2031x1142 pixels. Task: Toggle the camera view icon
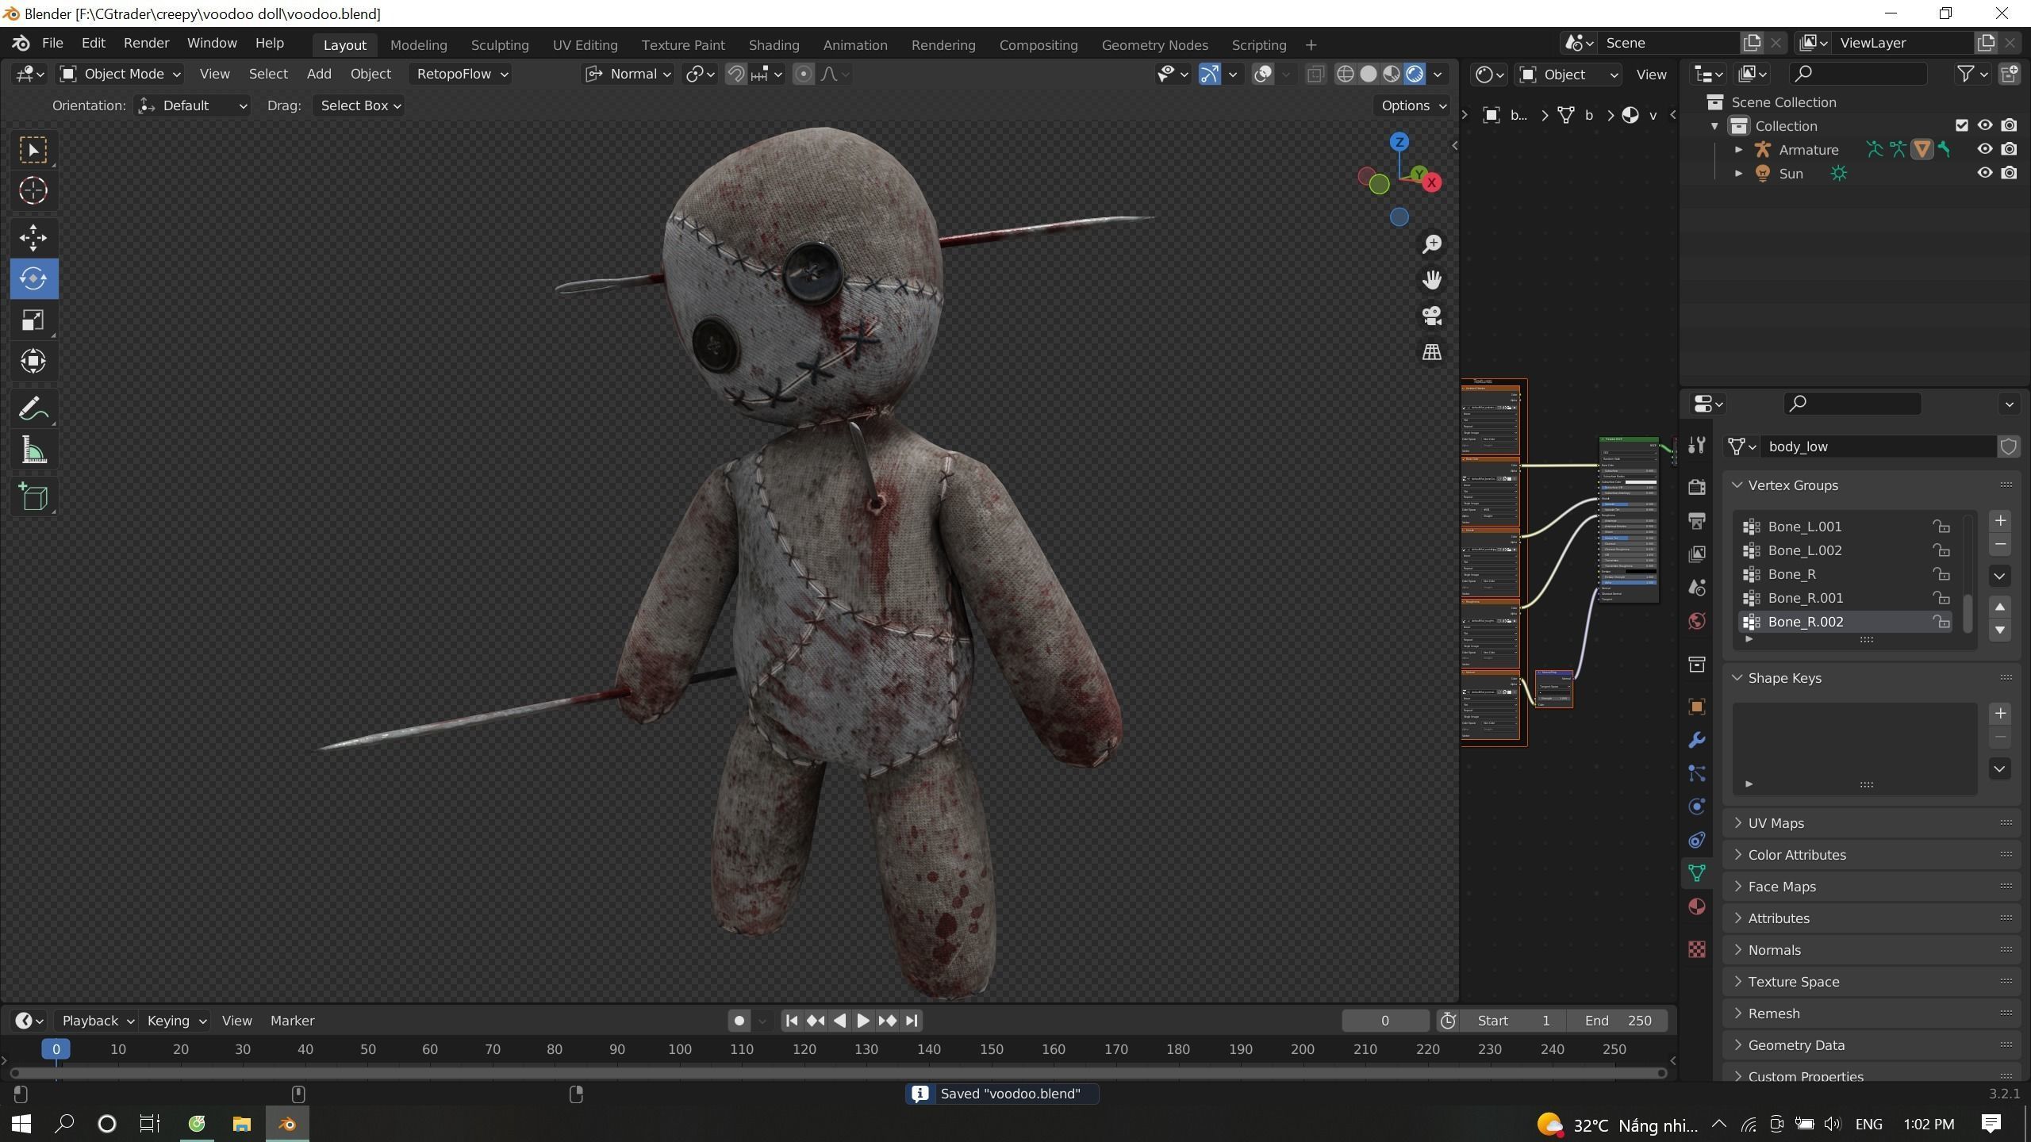tap(1432, 316)
